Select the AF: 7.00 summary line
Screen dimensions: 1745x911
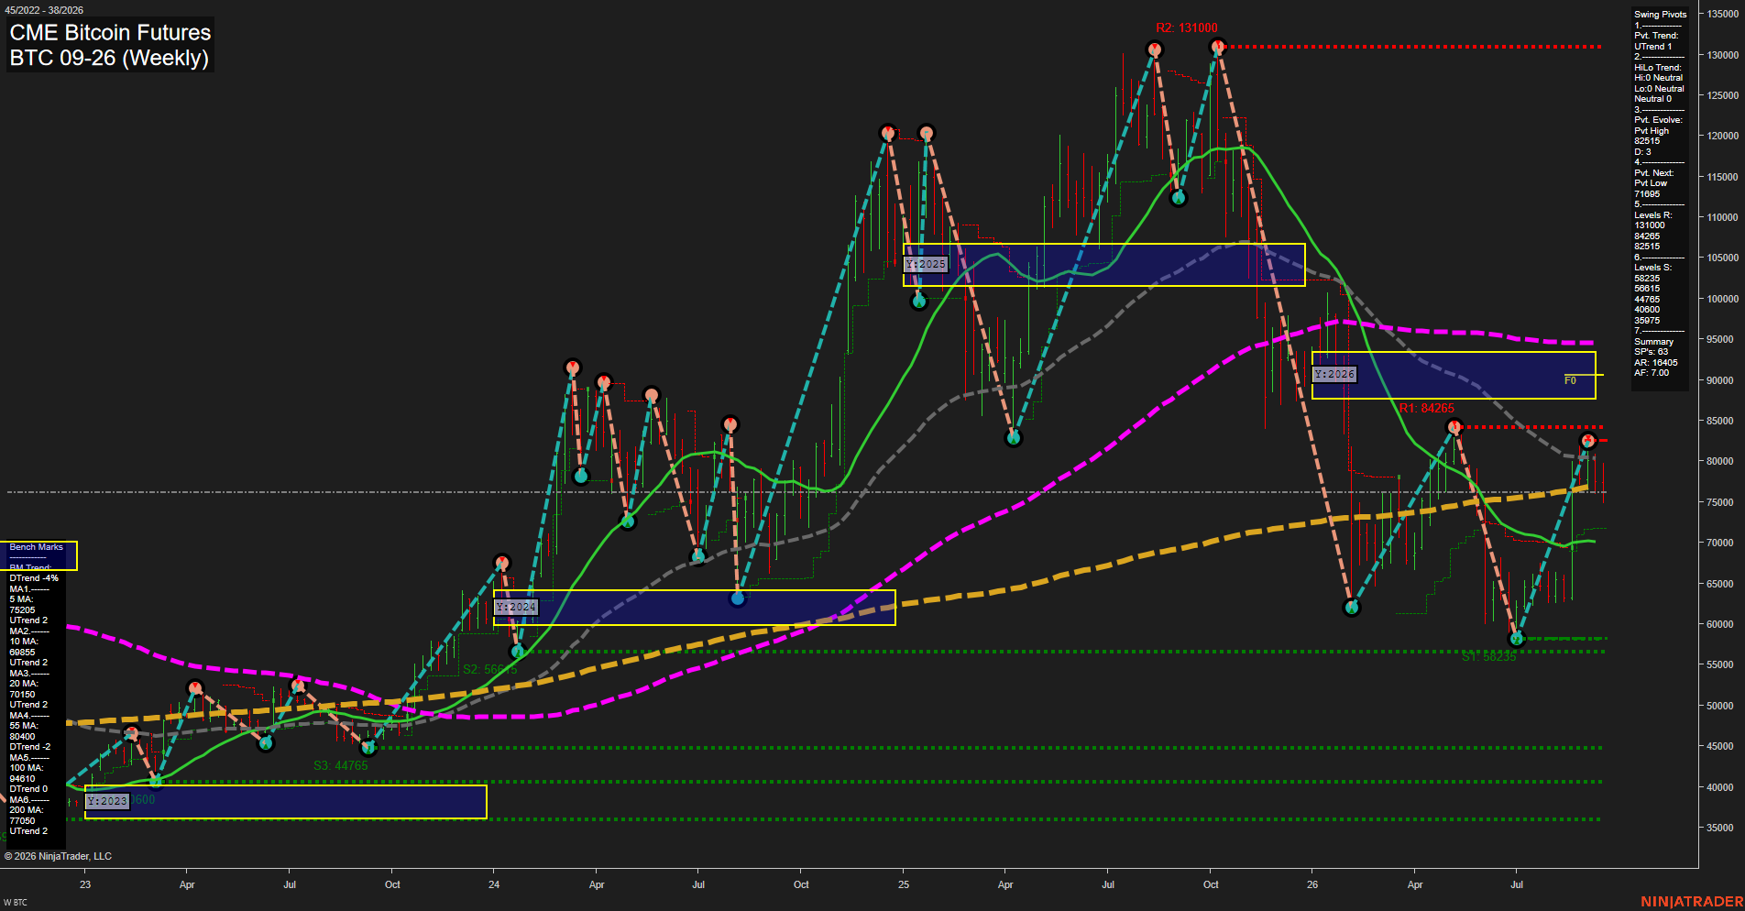1652,373
